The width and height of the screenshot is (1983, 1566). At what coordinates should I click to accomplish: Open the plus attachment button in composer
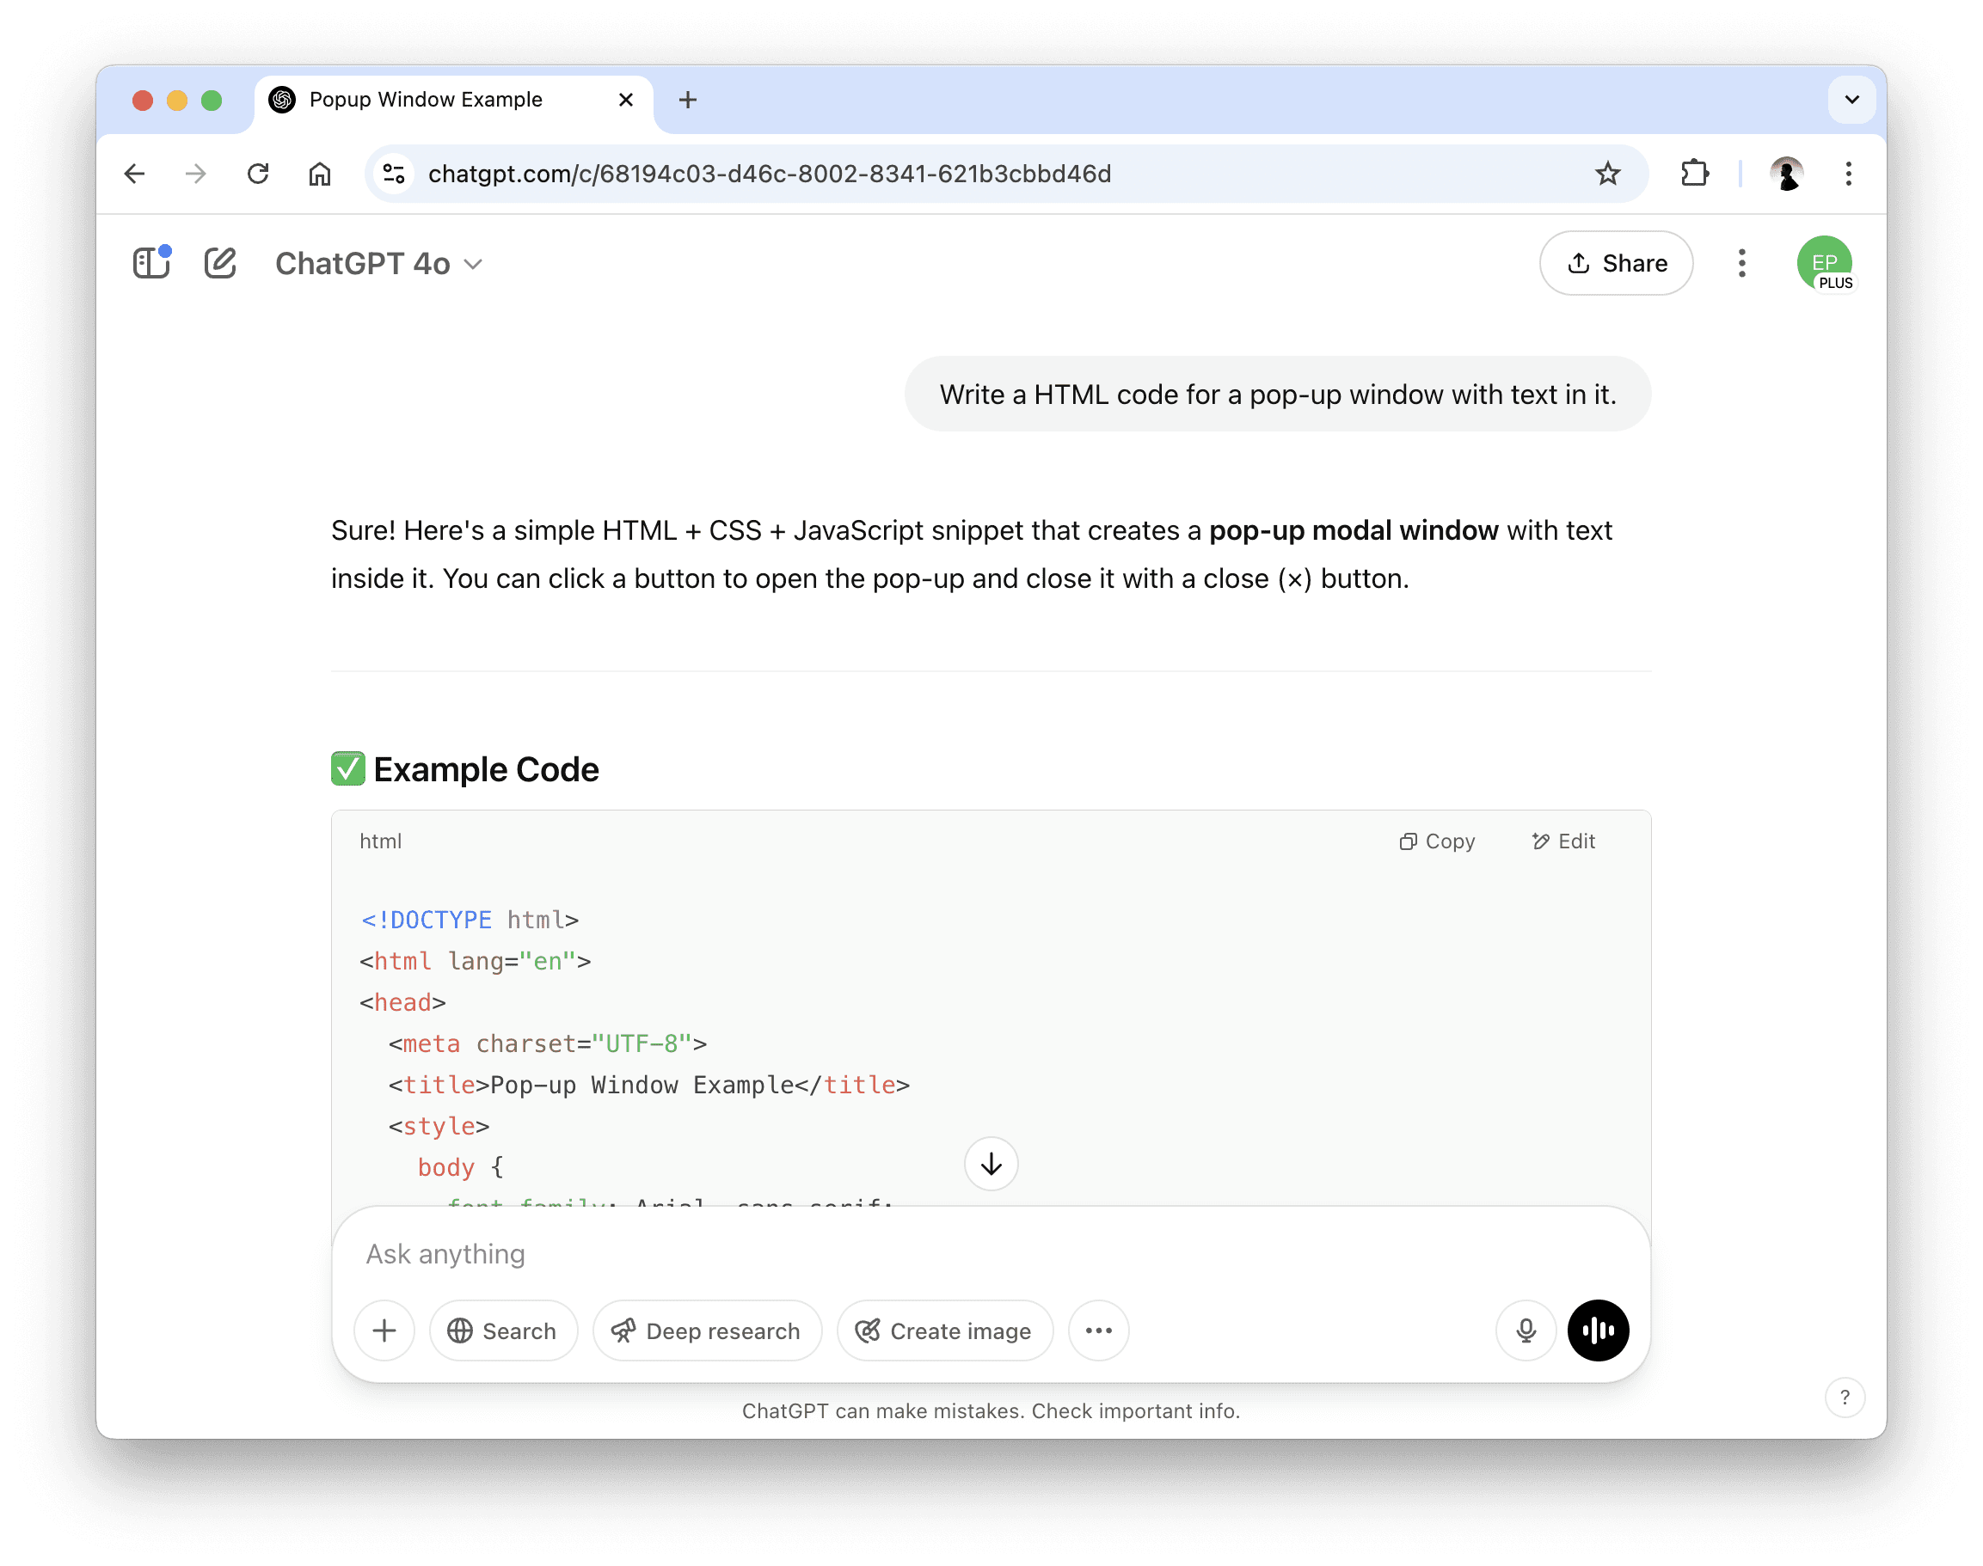(x=384, y=1330)
